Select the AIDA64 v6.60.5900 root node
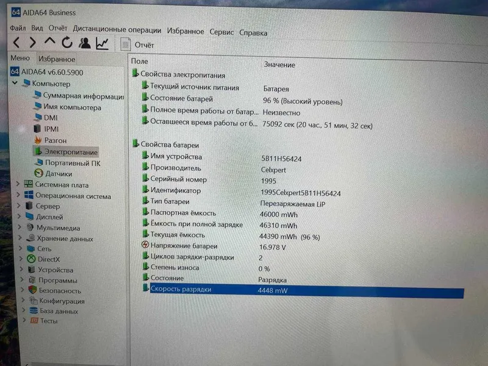 [x=47, y=72]
